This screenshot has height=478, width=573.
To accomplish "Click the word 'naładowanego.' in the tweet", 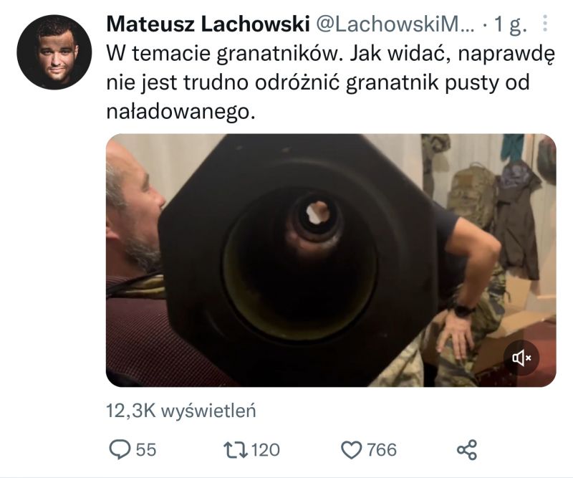I will (180, 112).
